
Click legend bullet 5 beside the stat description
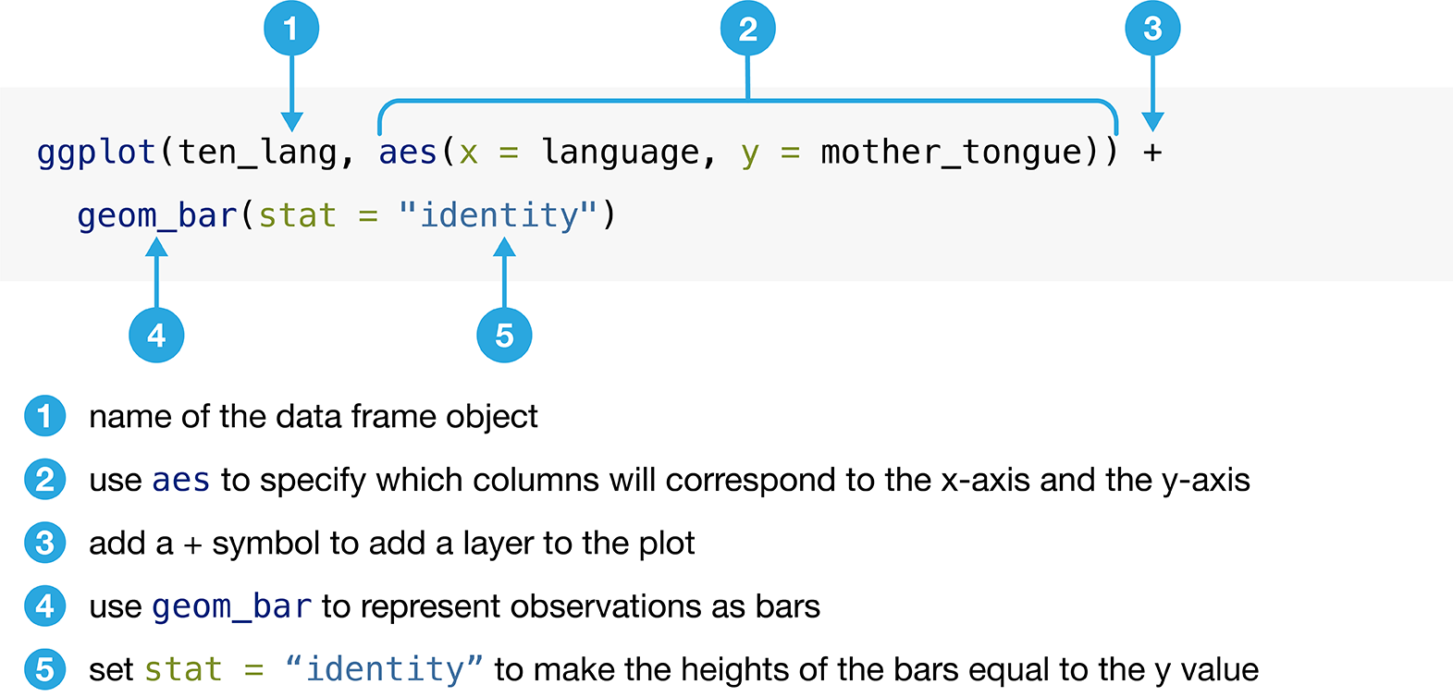click(44, 669)
